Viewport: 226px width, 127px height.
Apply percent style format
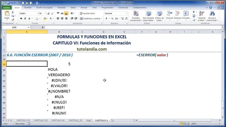112,19
